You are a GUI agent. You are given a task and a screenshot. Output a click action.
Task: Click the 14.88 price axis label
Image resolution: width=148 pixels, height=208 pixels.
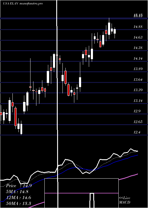[x=138, y=27]
